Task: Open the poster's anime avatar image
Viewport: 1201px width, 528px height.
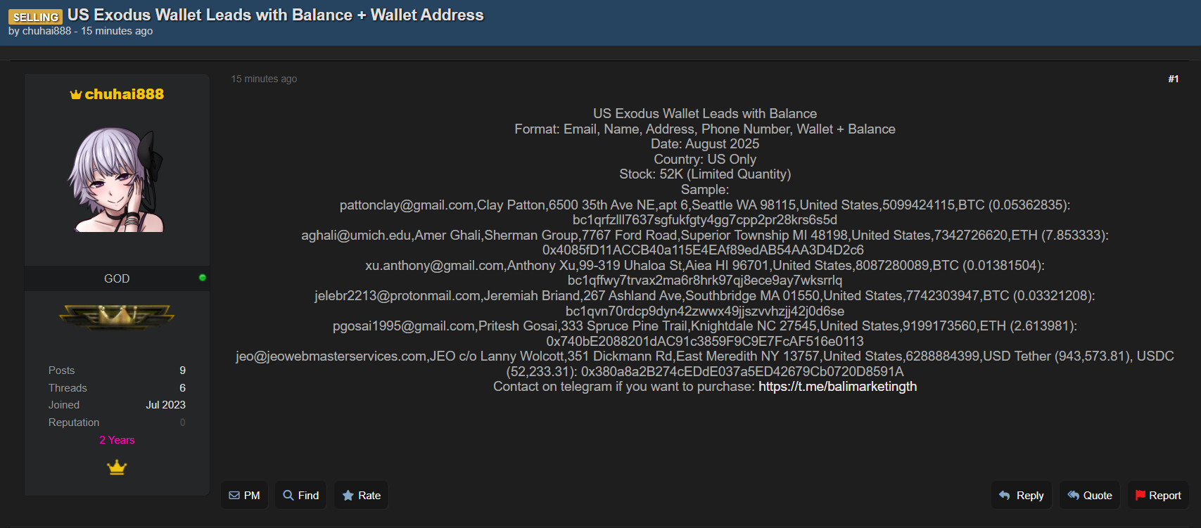Action: (x=117, y=180)
